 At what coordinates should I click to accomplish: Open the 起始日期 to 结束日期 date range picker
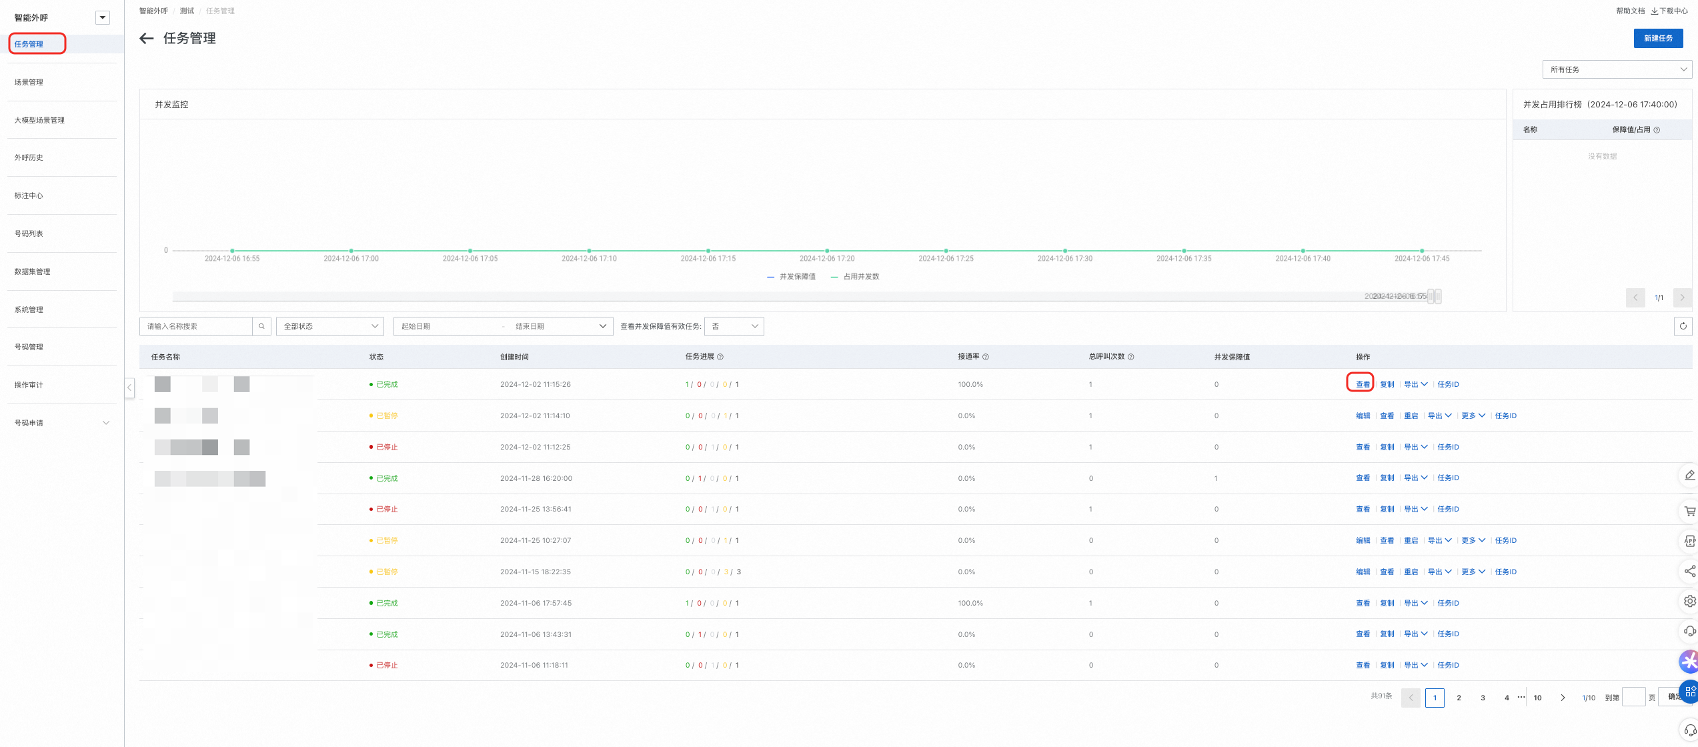click(x=503, y=326)
